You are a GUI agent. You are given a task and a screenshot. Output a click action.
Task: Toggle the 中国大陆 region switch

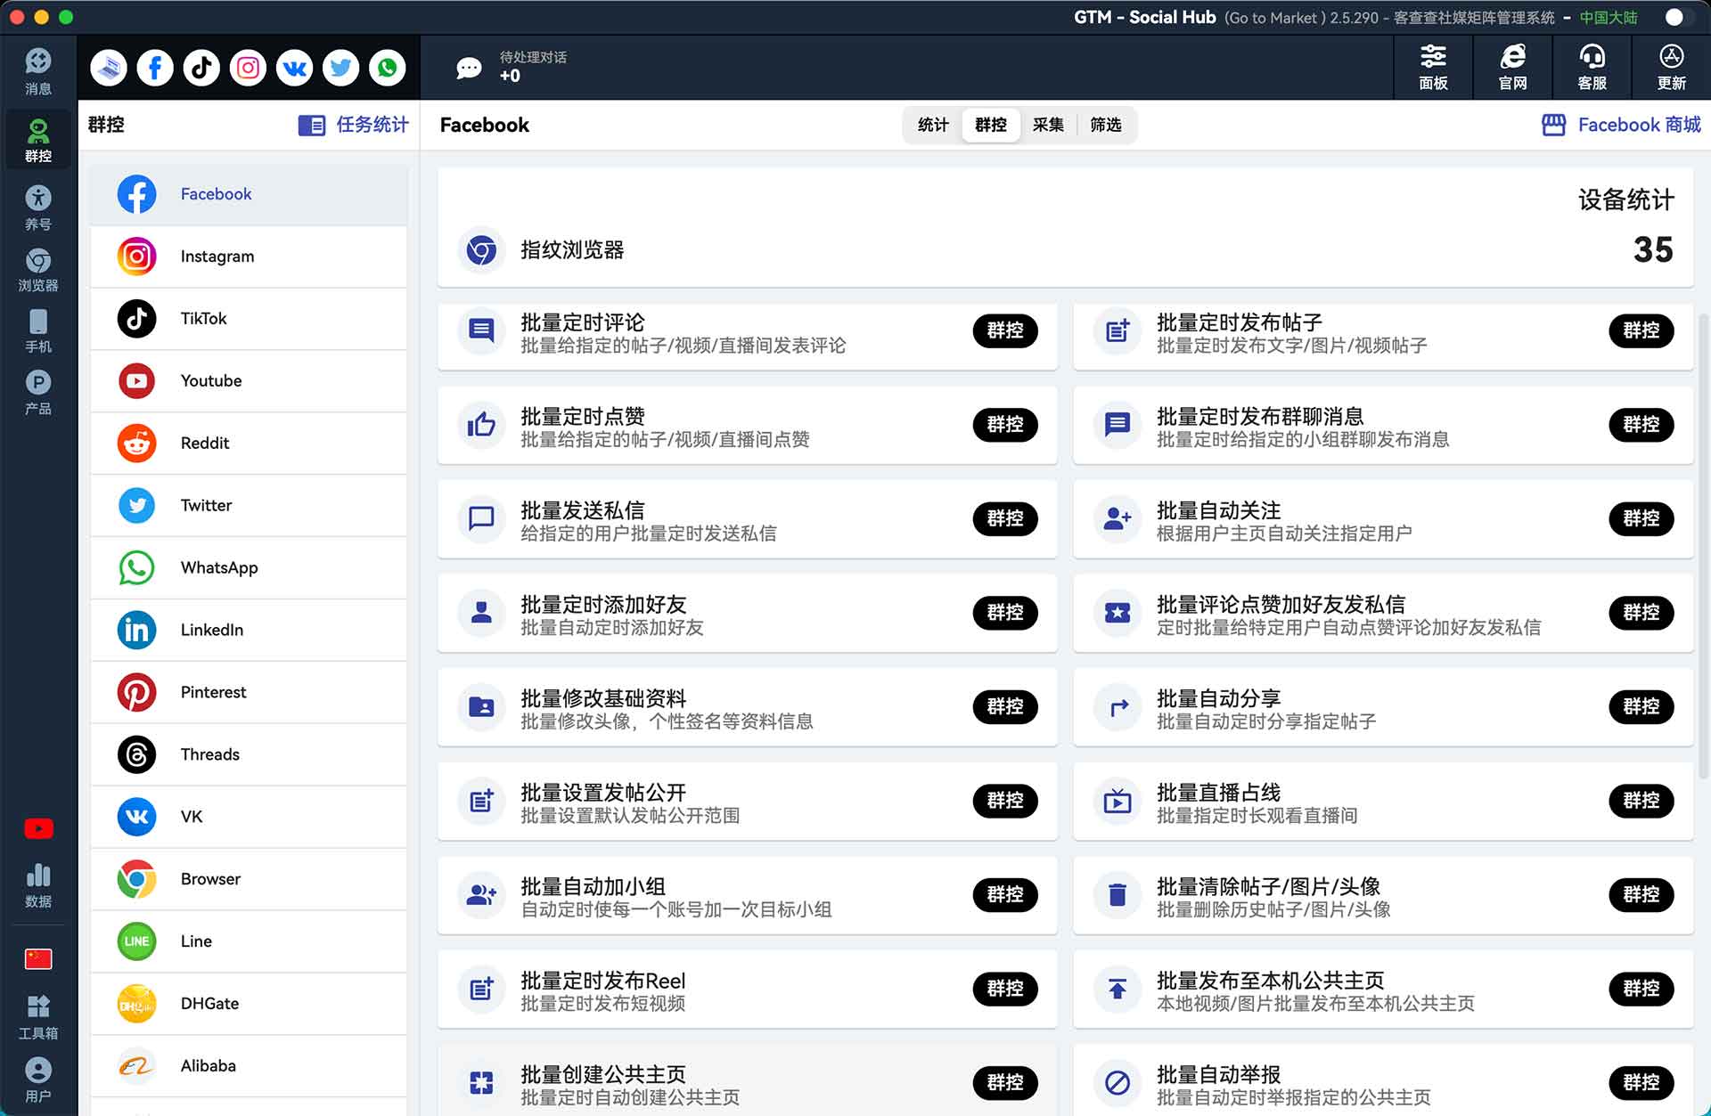coord(1679,17)
